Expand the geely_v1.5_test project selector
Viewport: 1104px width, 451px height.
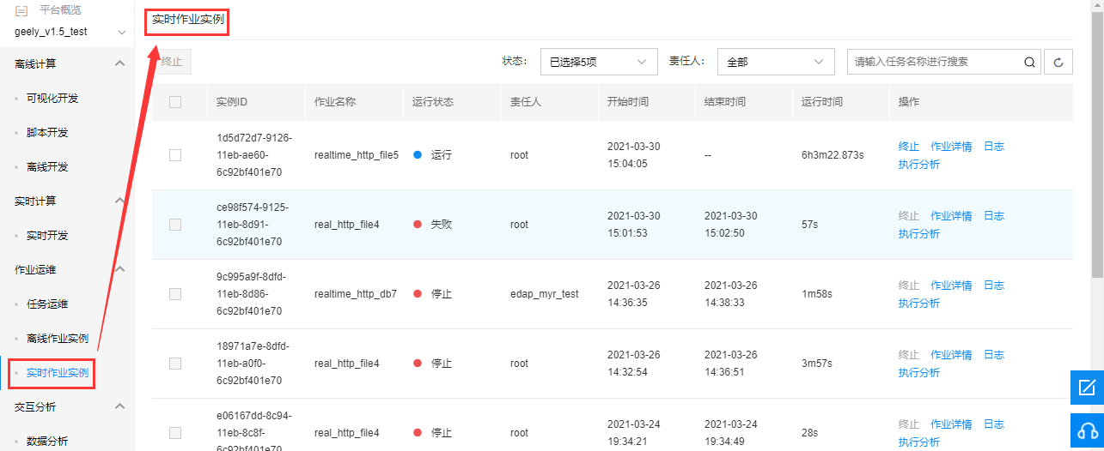point(67,32)
